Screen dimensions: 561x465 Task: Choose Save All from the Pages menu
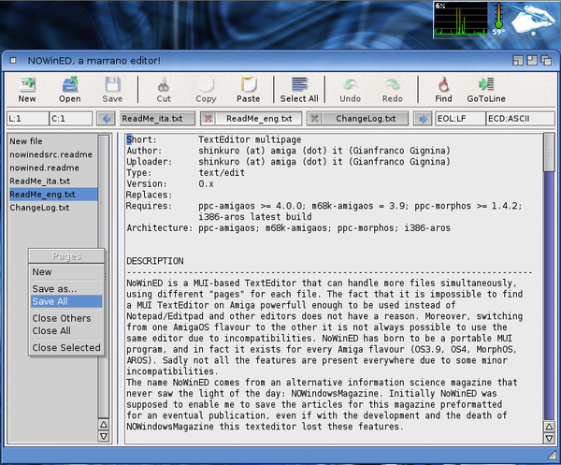tap(50, 301)
